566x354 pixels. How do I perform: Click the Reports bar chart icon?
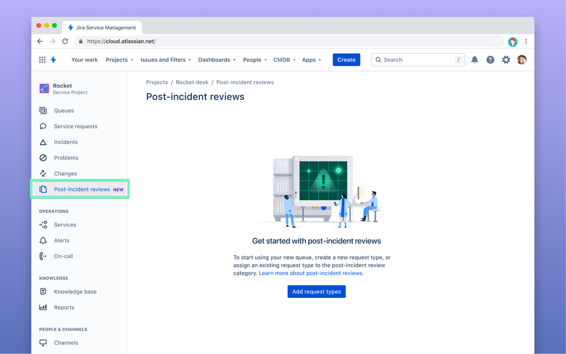point(43,307)
